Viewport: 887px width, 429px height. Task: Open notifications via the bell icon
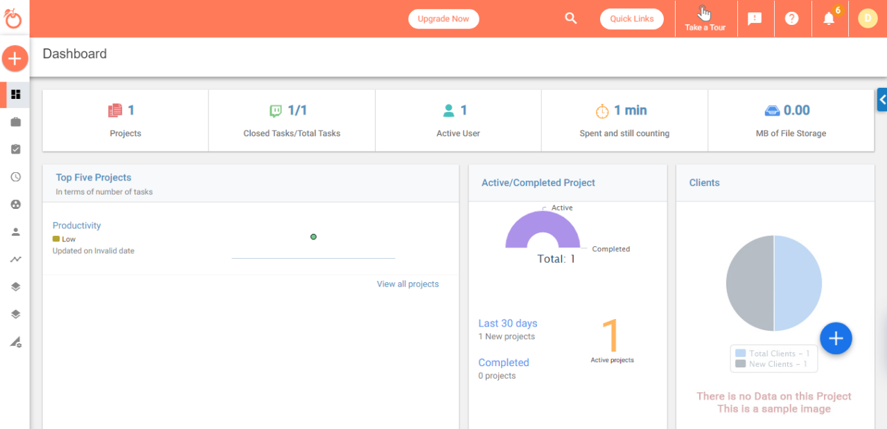pos(828,19)
